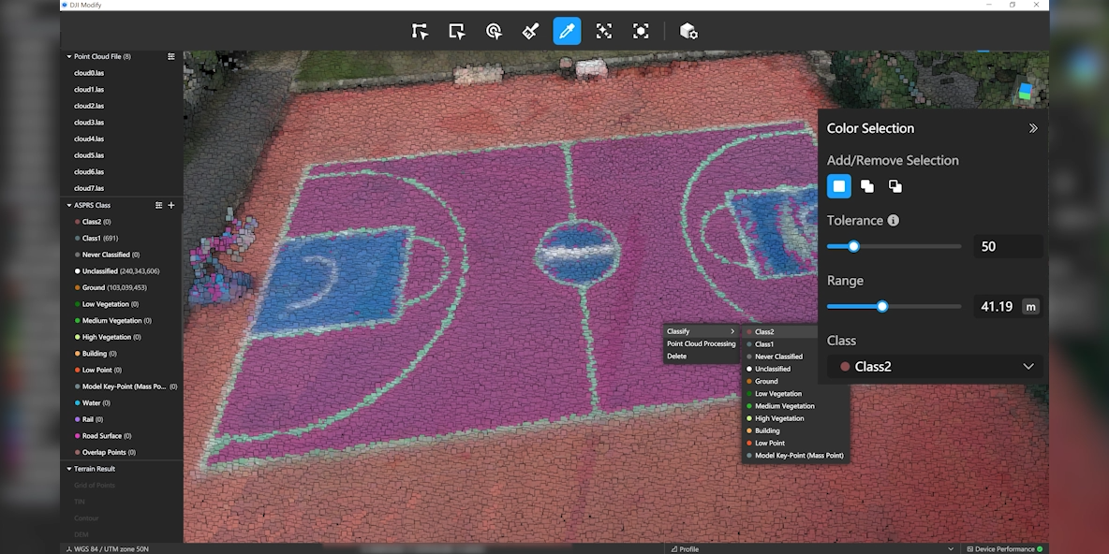Click the Tolerance value input field

(1008, 247)
